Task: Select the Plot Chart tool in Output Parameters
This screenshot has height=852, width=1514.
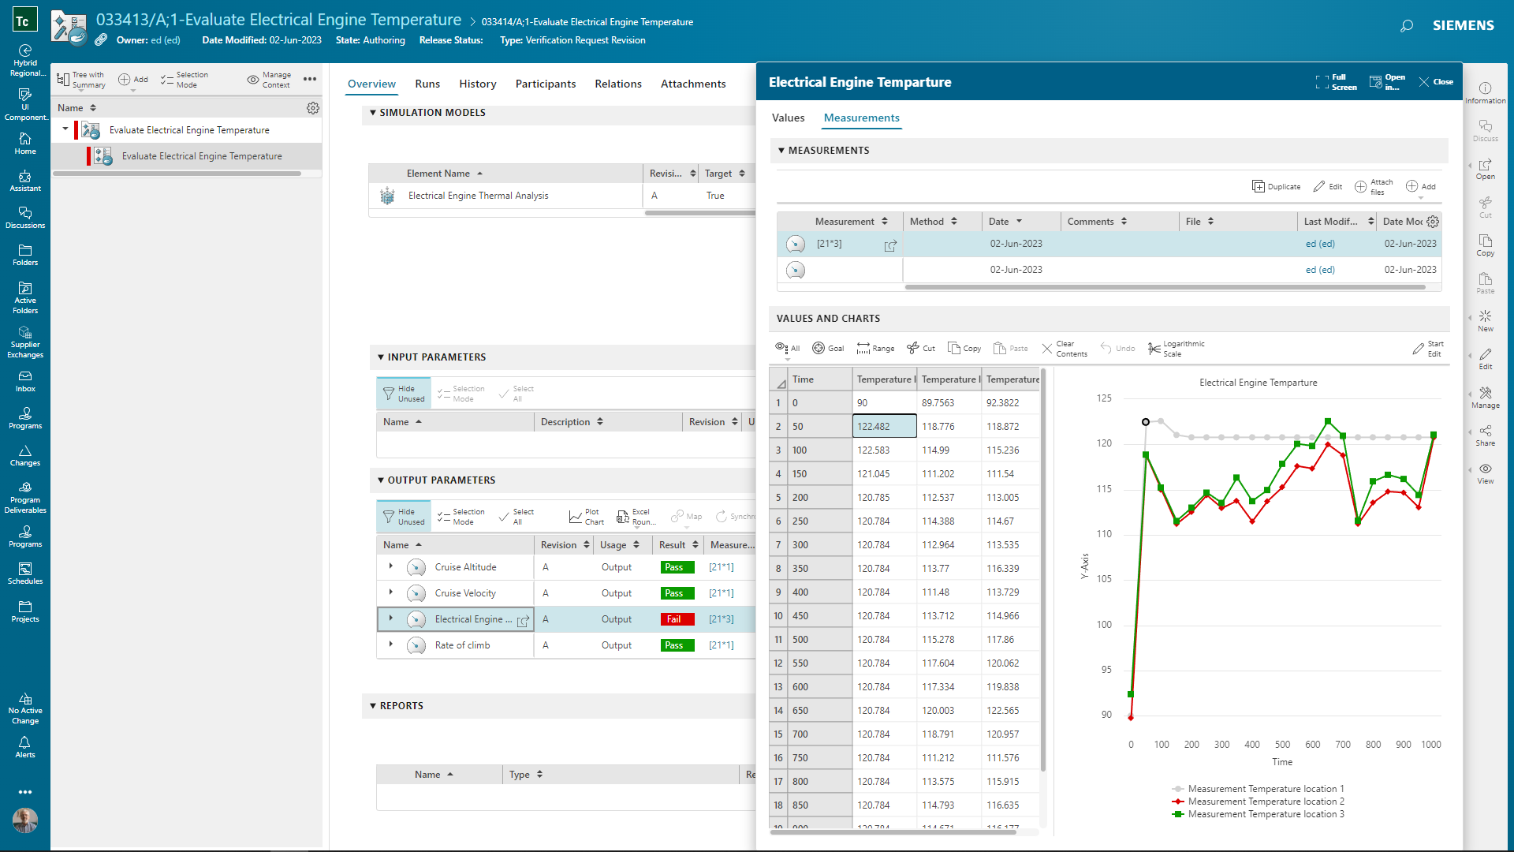Action: 586,517
